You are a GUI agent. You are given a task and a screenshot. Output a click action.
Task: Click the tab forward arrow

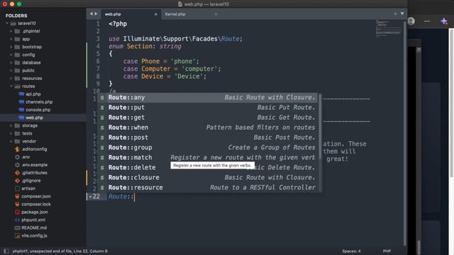(96, 13)
